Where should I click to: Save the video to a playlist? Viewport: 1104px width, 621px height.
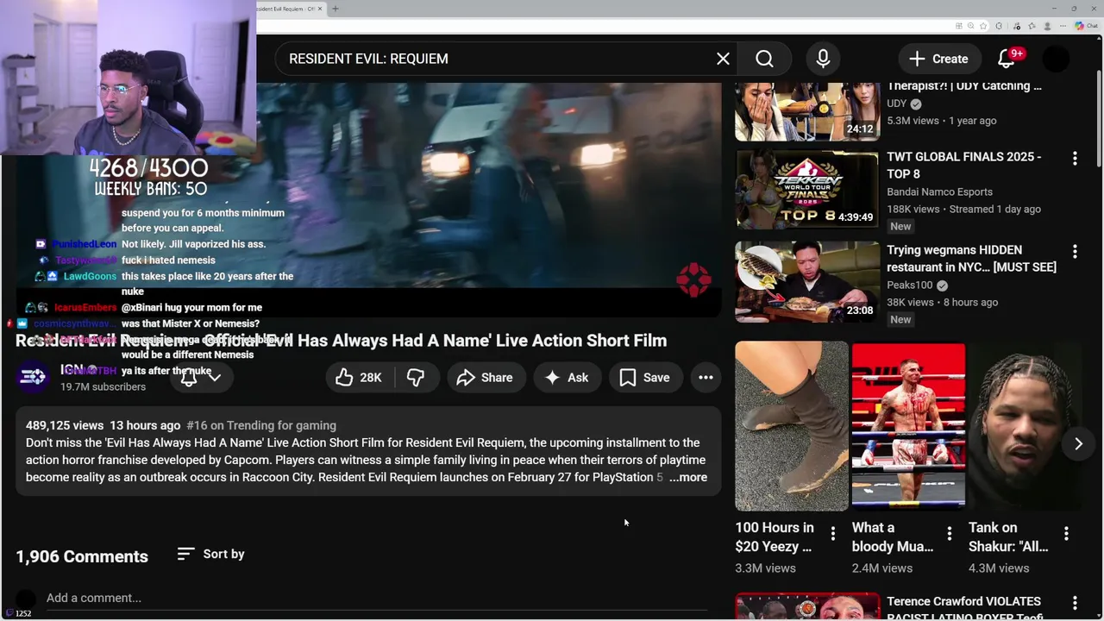click(645, 378)
